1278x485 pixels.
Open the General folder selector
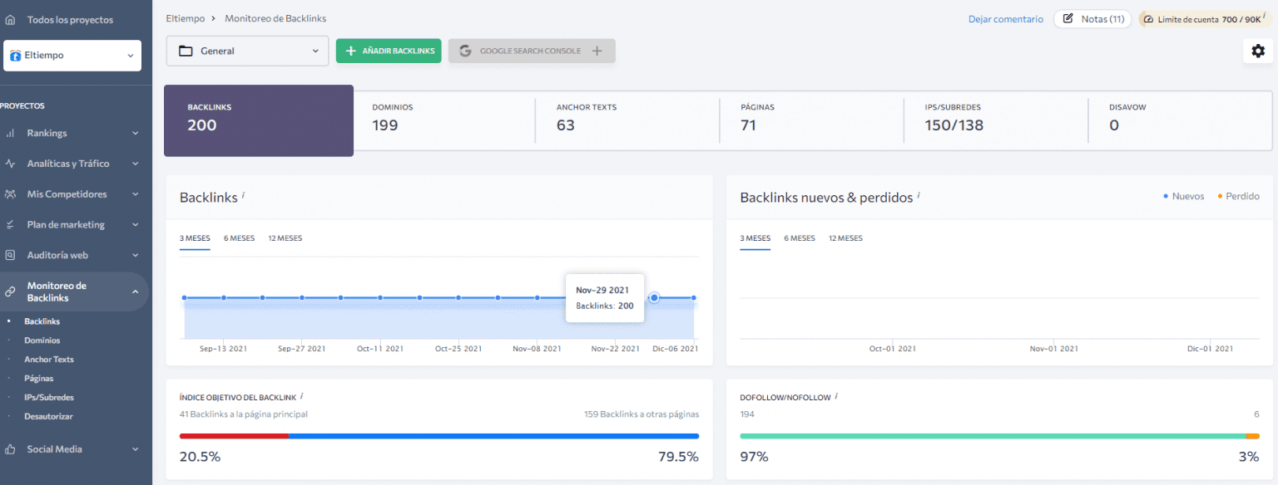tap(246, 51)
